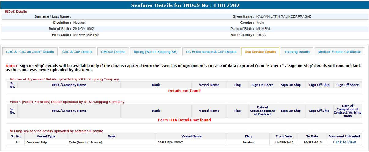Select the Sea Service Details tab
Screen dimensions: 369x152
pos(260,52)
